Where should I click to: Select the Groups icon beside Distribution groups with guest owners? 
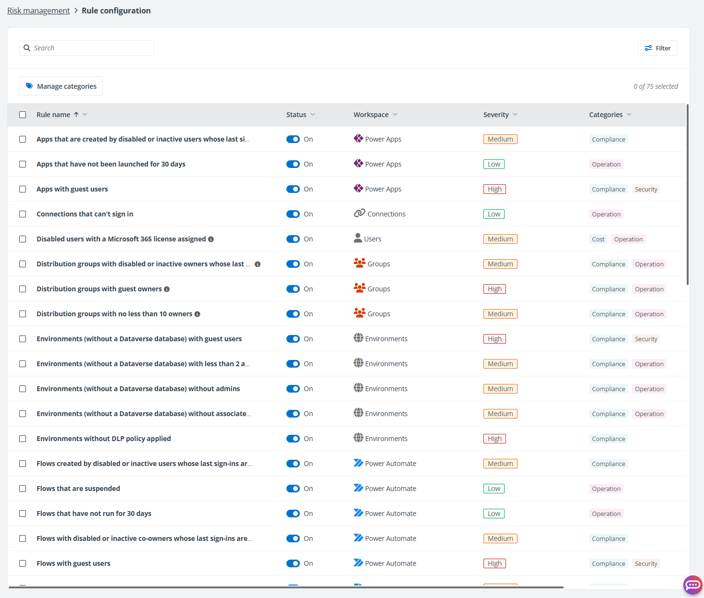pyautogui.click(x=359, y=288)
